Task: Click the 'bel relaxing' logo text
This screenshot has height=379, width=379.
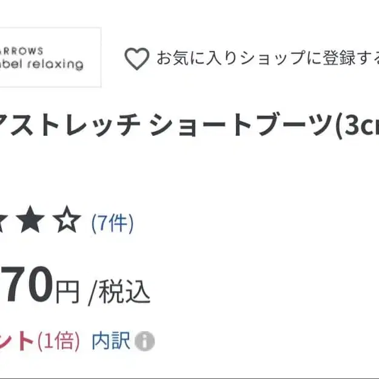Action: coord(44,64)
